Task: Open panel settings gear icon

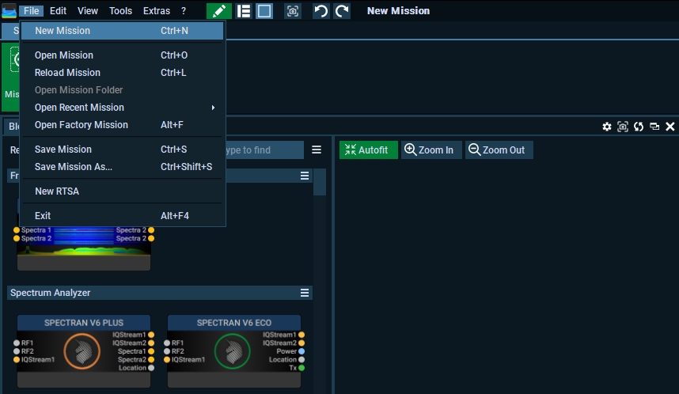Action: coord(607,127)
